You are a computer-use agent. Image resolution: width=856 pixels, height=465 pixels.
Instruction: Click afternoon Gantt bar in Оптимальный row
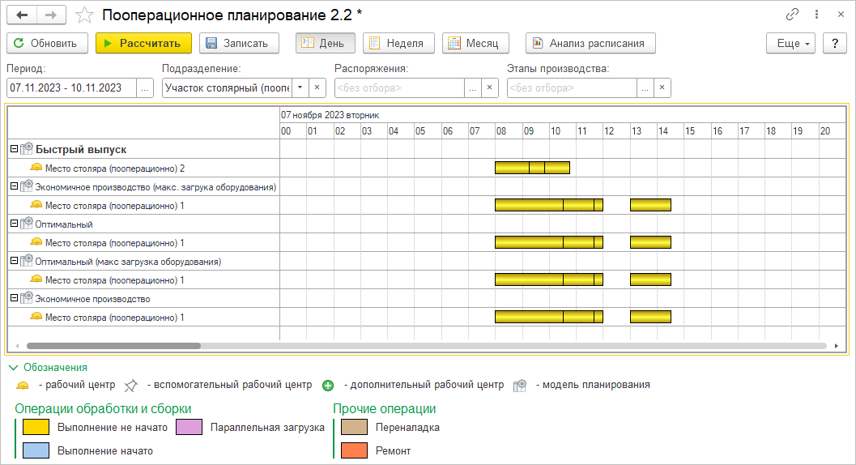(651, 242)
